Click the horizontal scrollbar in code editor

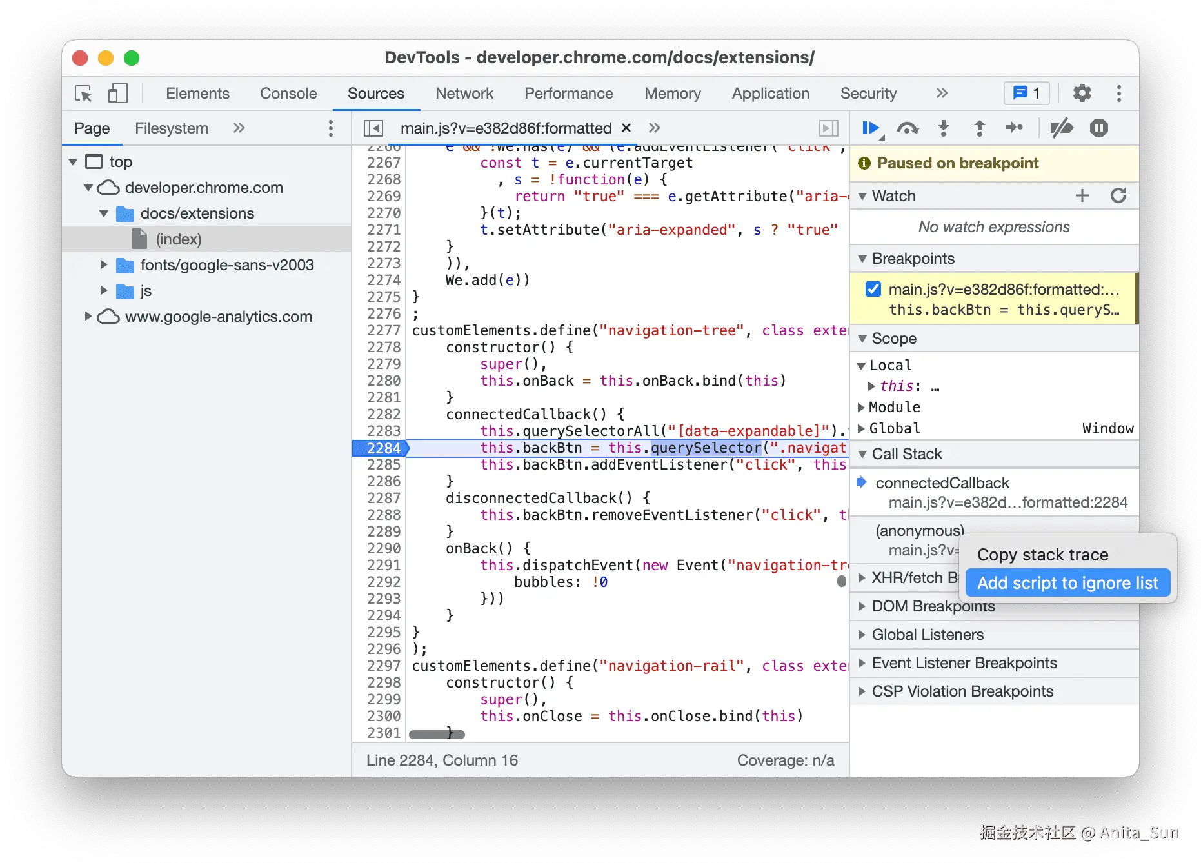pos(437,734)
